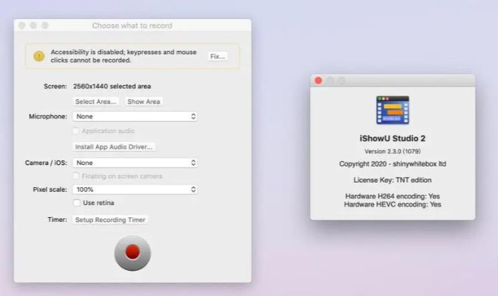Click the License Key: TNT edition text
The height and width of the screenshot is (296, 498).
(392, 180)
